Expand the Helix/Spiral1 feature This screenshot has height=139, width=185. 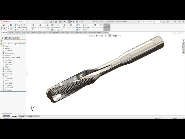click(x=1, y=83)
